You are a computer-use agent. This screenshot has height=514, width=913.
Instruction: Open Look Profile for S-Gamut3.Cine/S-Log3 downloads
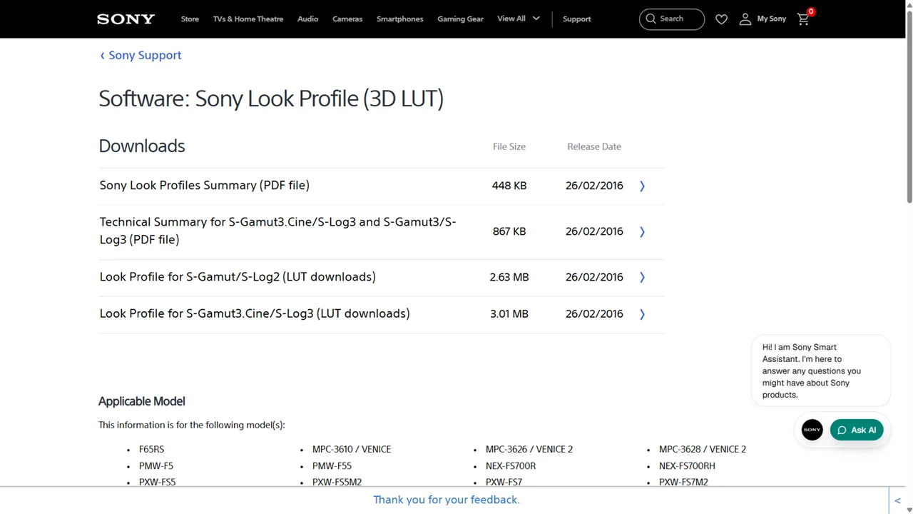pos(255,313)
